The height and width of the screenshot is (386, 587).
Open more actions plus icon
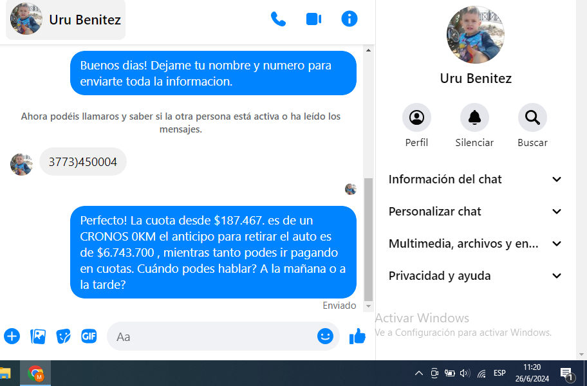12,336
